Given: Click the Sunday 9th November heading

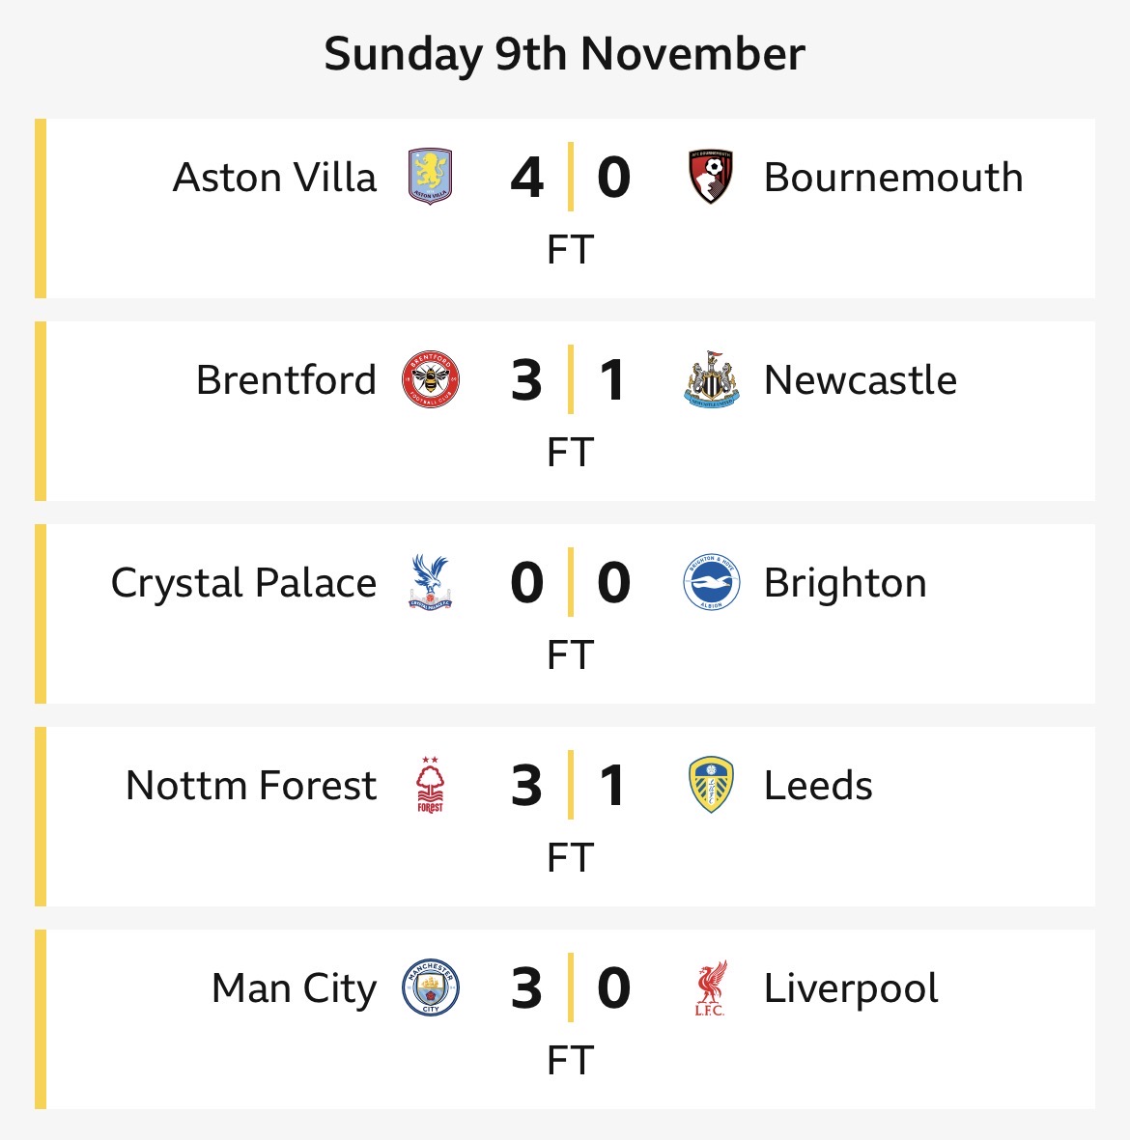Looking at the screenshot, I should click(x=564, y=54).
